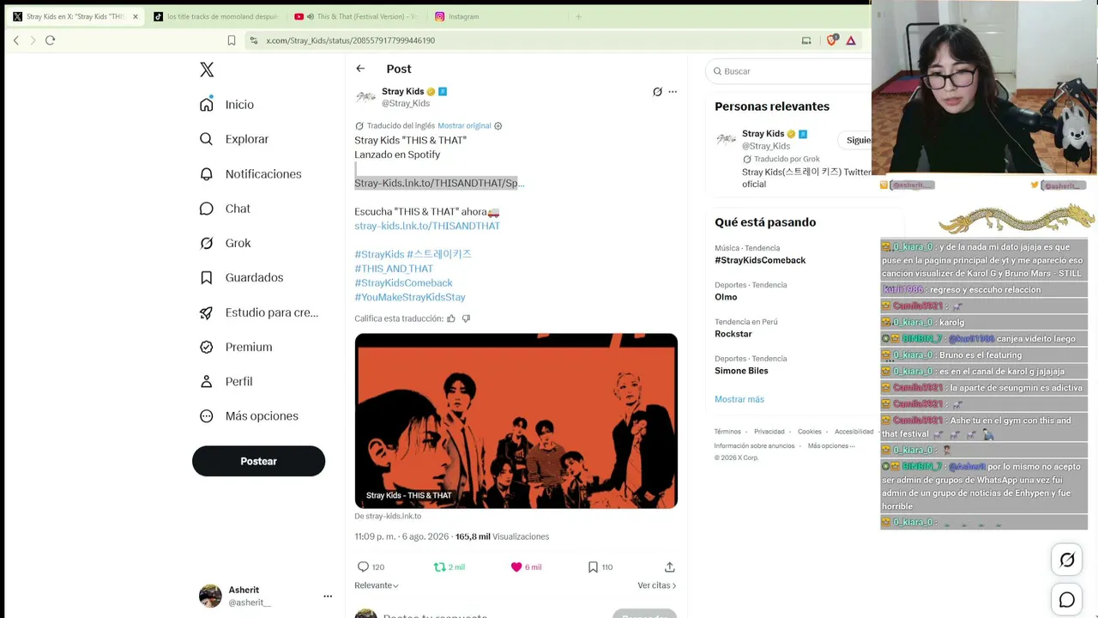Open Explorar in the sidebar
The width and height of the screenshot is (1098, 618).
click(x=235, y=139)
